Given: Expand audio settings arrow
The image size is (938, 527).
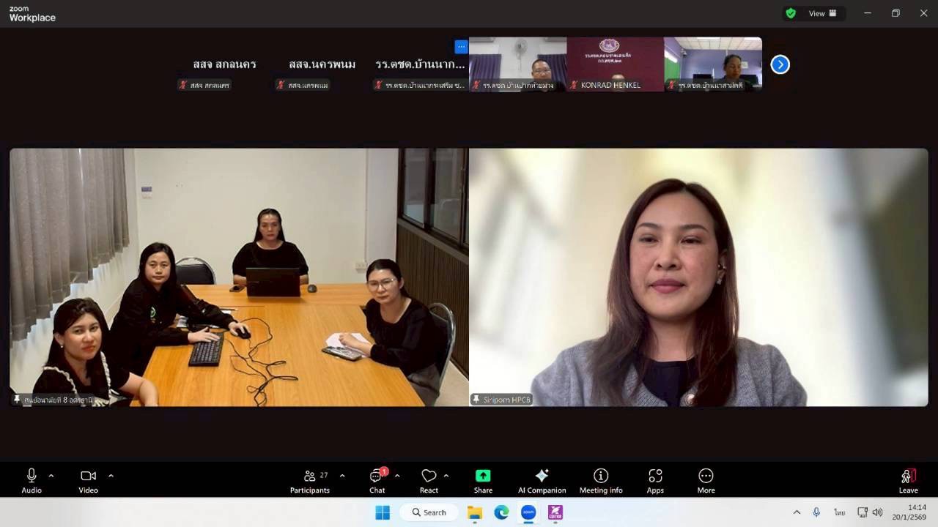Looking at the screenshot, I should (51, 476).
